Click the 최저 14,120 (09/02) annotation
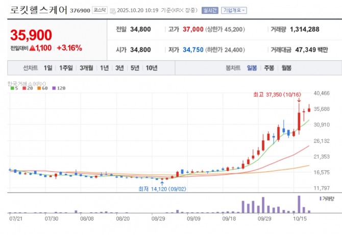Screen dimensions: 342x235 [x=162, y=189]
